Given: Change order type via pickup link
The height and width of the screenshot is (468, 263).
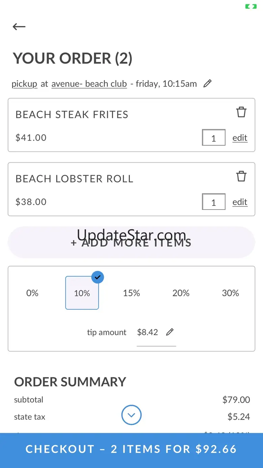Looking at the screenshot, I should click(x=24, y=84).
